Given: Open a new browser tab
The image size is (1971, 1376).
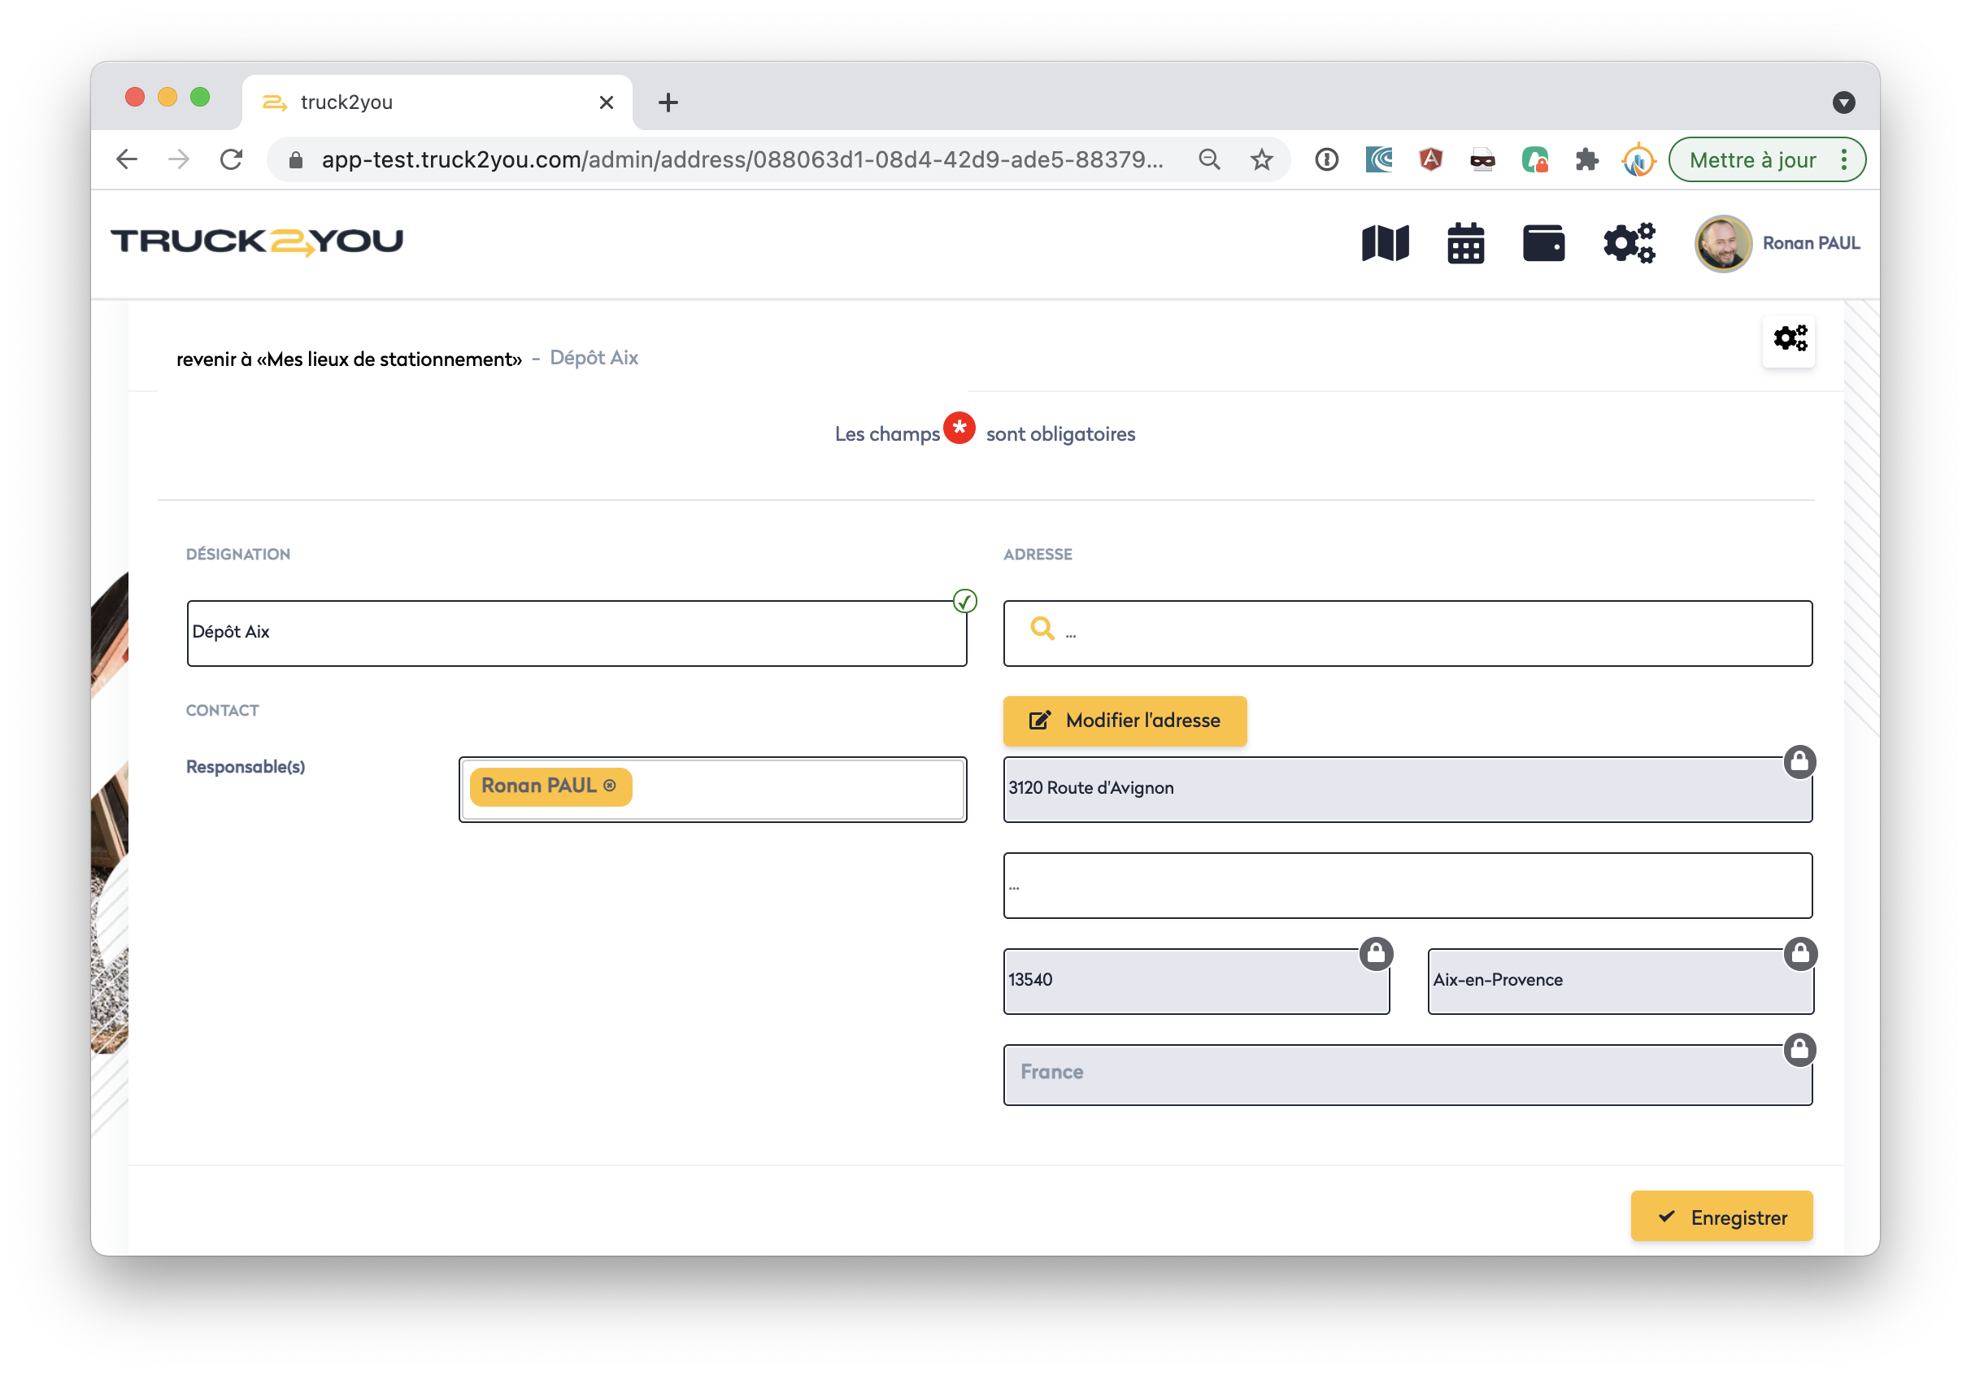Looking at the screenshot, I should click(x=668, y=103).
